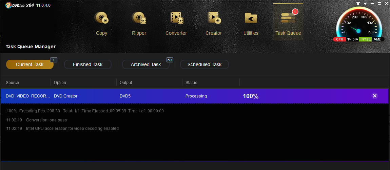The width and height of the screenshot is (390, 170).
Task: Switch to the Current Task tab
Action: pyautogui.click(x=30, y=64)
